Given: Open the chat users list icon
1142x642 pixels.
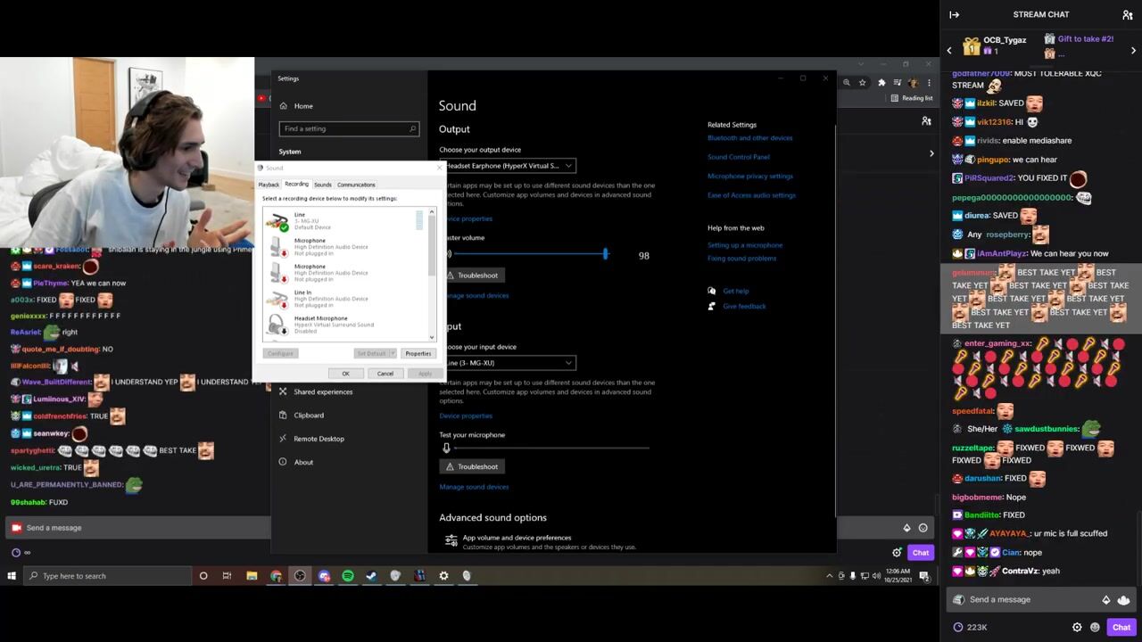Looking at the screenshot, I should pyautogui.click(x=1127, y=14).
